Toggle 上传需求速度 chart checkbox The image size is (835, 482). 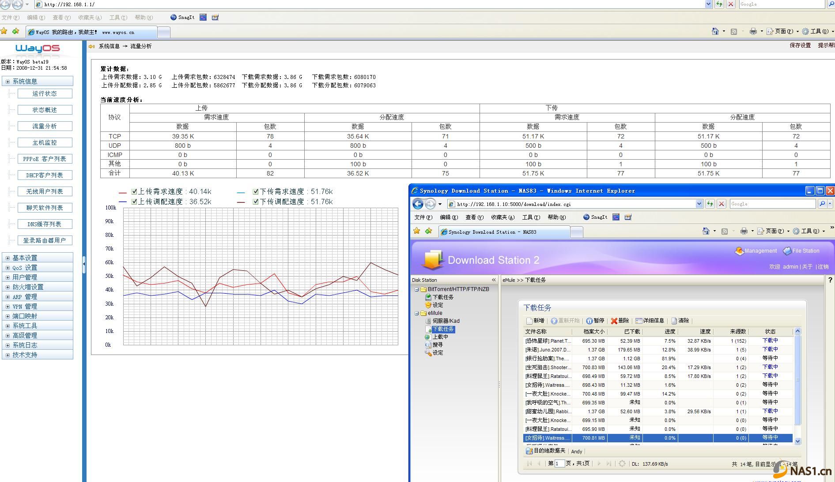tap(134, 191)
